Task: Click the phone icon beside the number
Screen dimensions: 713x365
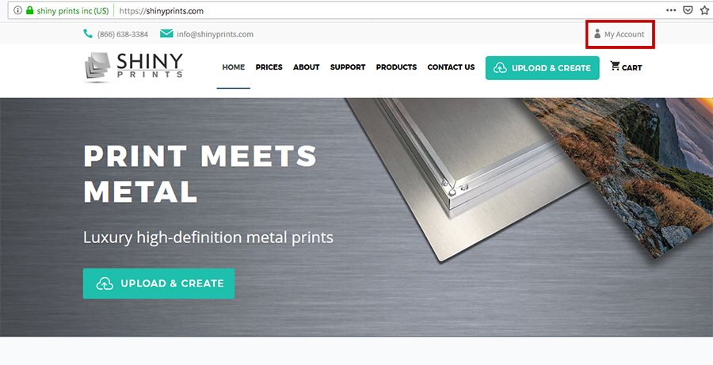Action: click(x=88, y=33)
